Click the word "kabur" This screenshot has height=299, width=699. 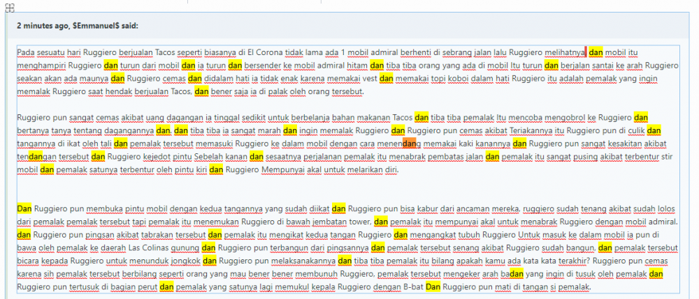428,208
